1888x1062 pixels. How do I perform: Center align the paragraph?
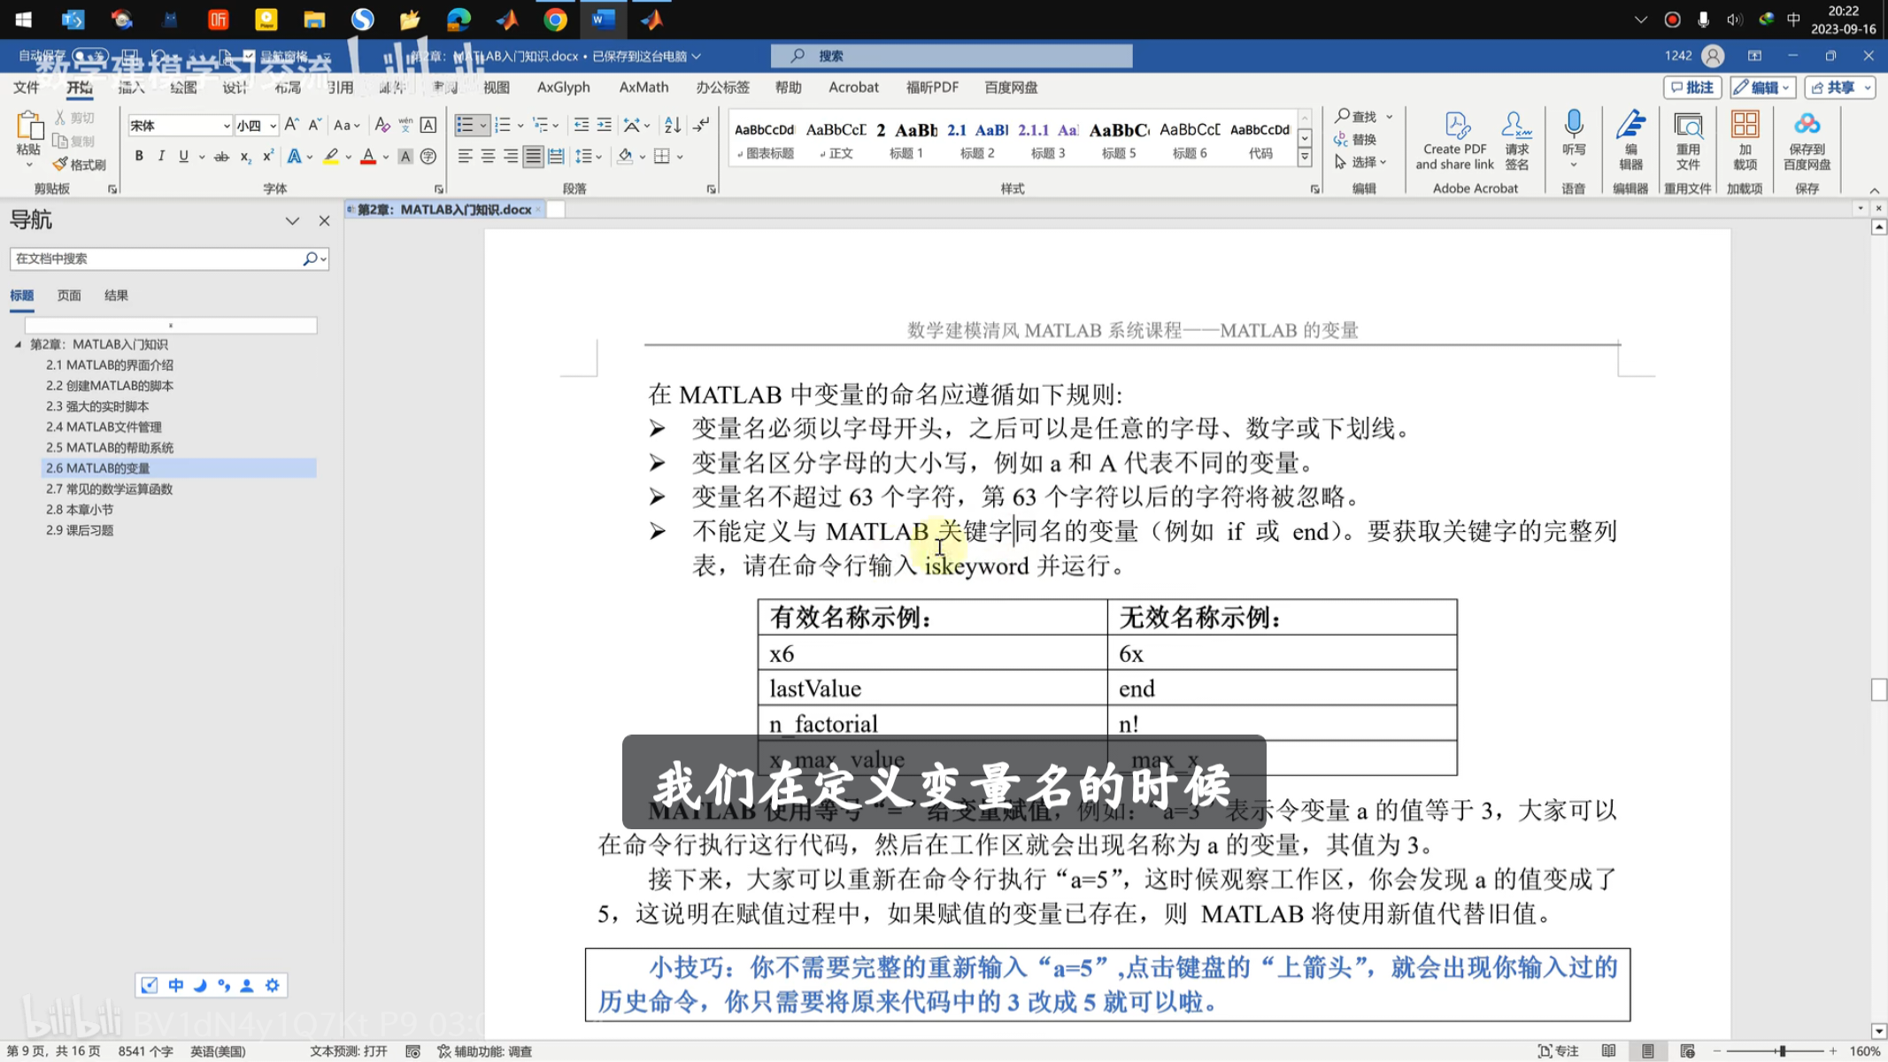(488, 157)
